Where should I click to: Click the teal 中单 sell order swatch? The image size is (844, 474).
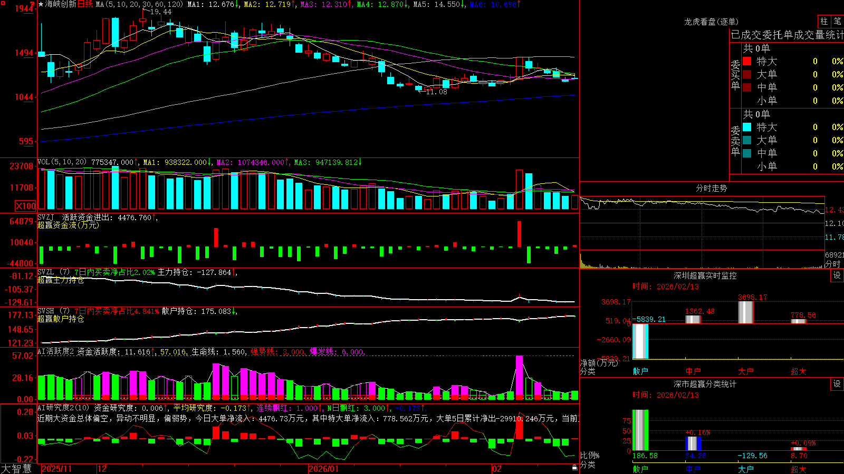coord(747,153)
